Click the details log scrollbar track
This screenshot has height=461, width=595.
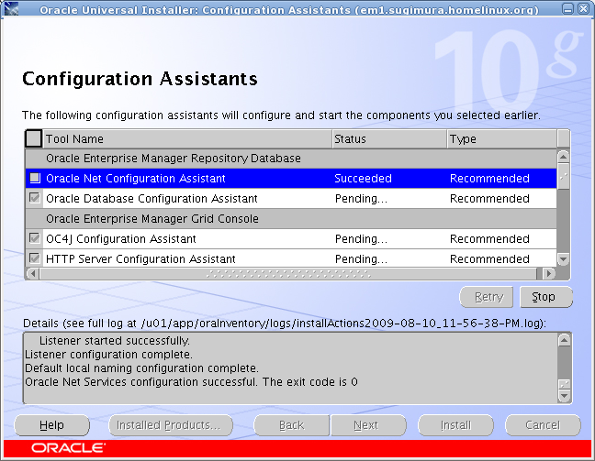(x=565, y=363)
